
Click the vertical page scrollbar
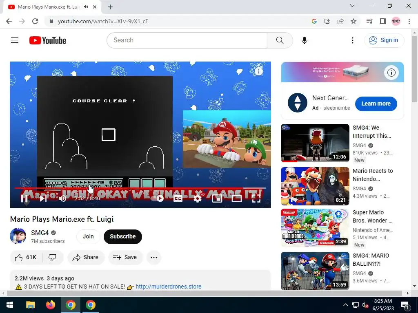414,70
